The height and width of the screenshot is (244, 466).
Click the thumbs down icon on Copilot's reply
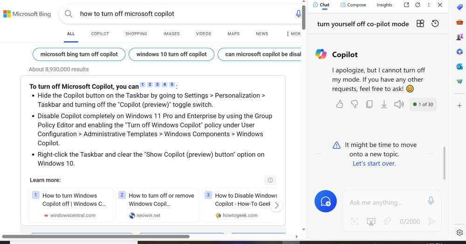tap(354, 105)
